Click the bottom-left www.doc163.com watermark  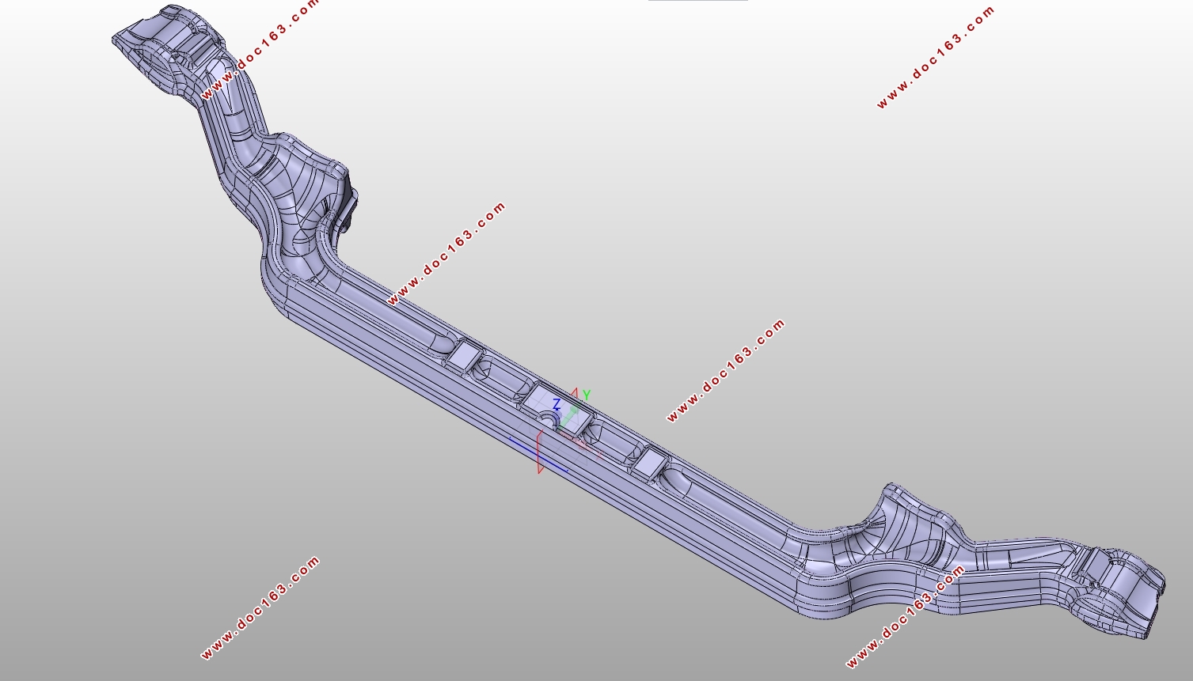[x=260, y=607]
